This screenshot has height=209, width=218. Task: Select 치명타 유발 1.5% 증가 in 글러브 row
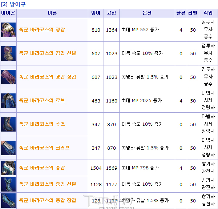[145, 148]
